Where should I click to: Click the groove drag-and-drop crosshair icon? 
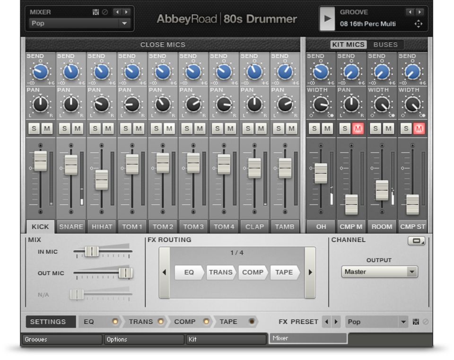click(x=419, y=24)
